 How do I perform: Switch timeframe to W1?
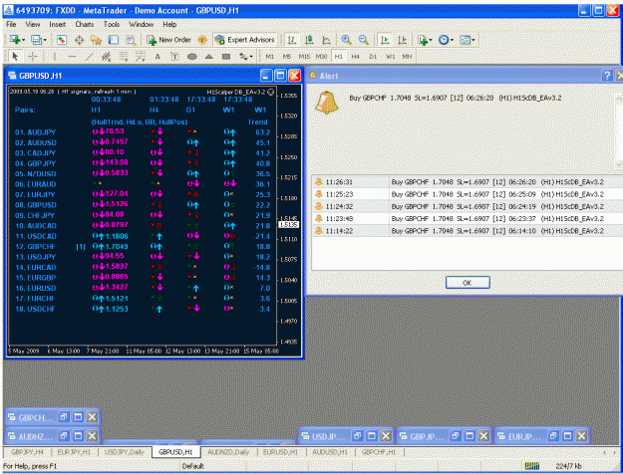(390, 57)
